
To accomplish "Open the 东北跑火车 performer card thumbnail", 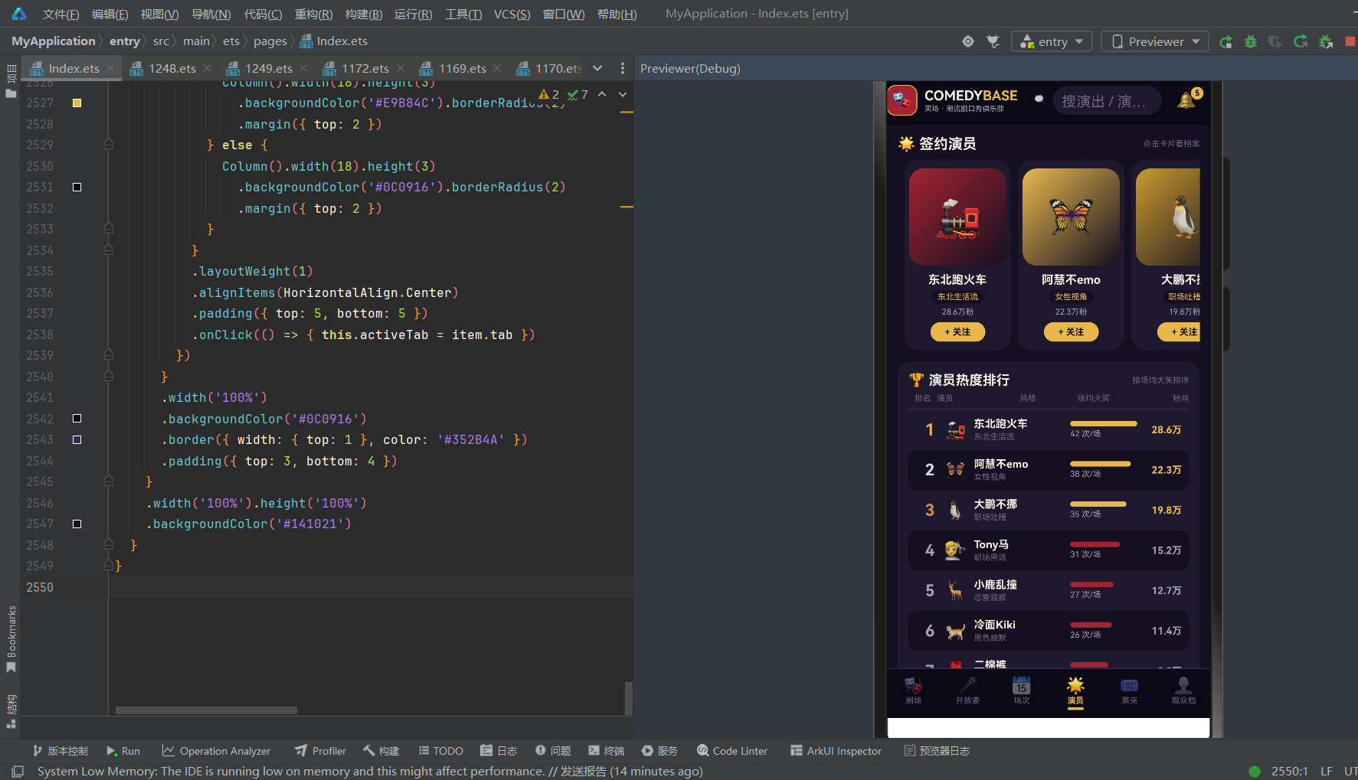I will [x=957, y=217].
